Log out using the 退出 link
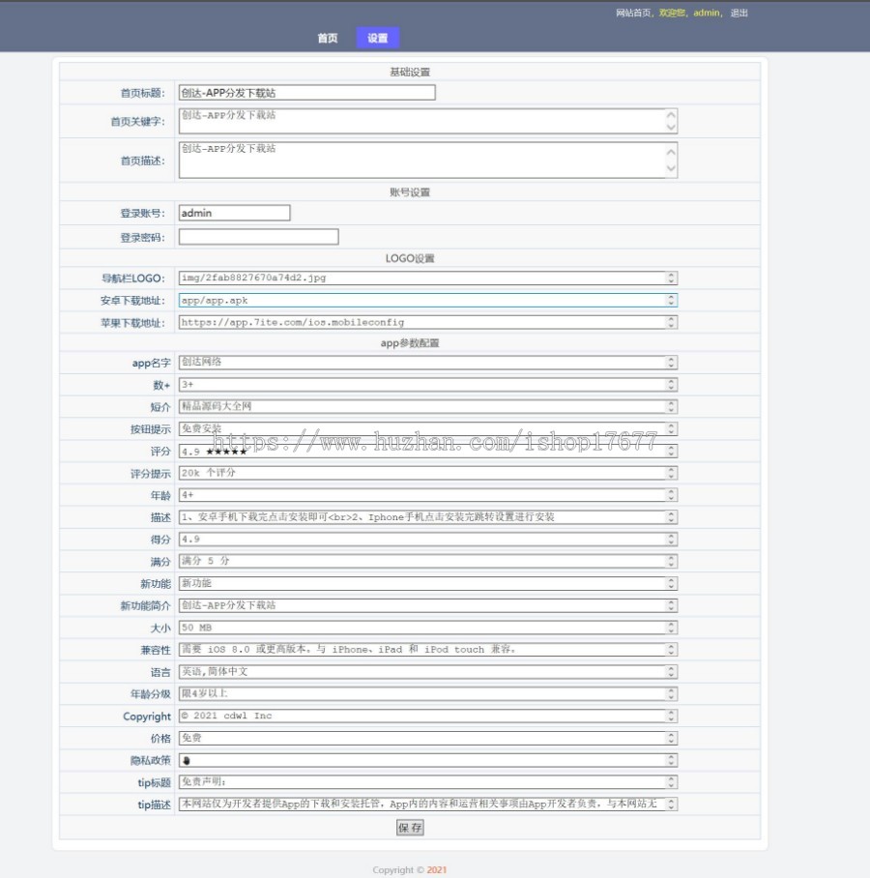870x878 pixels. [739, 13]
